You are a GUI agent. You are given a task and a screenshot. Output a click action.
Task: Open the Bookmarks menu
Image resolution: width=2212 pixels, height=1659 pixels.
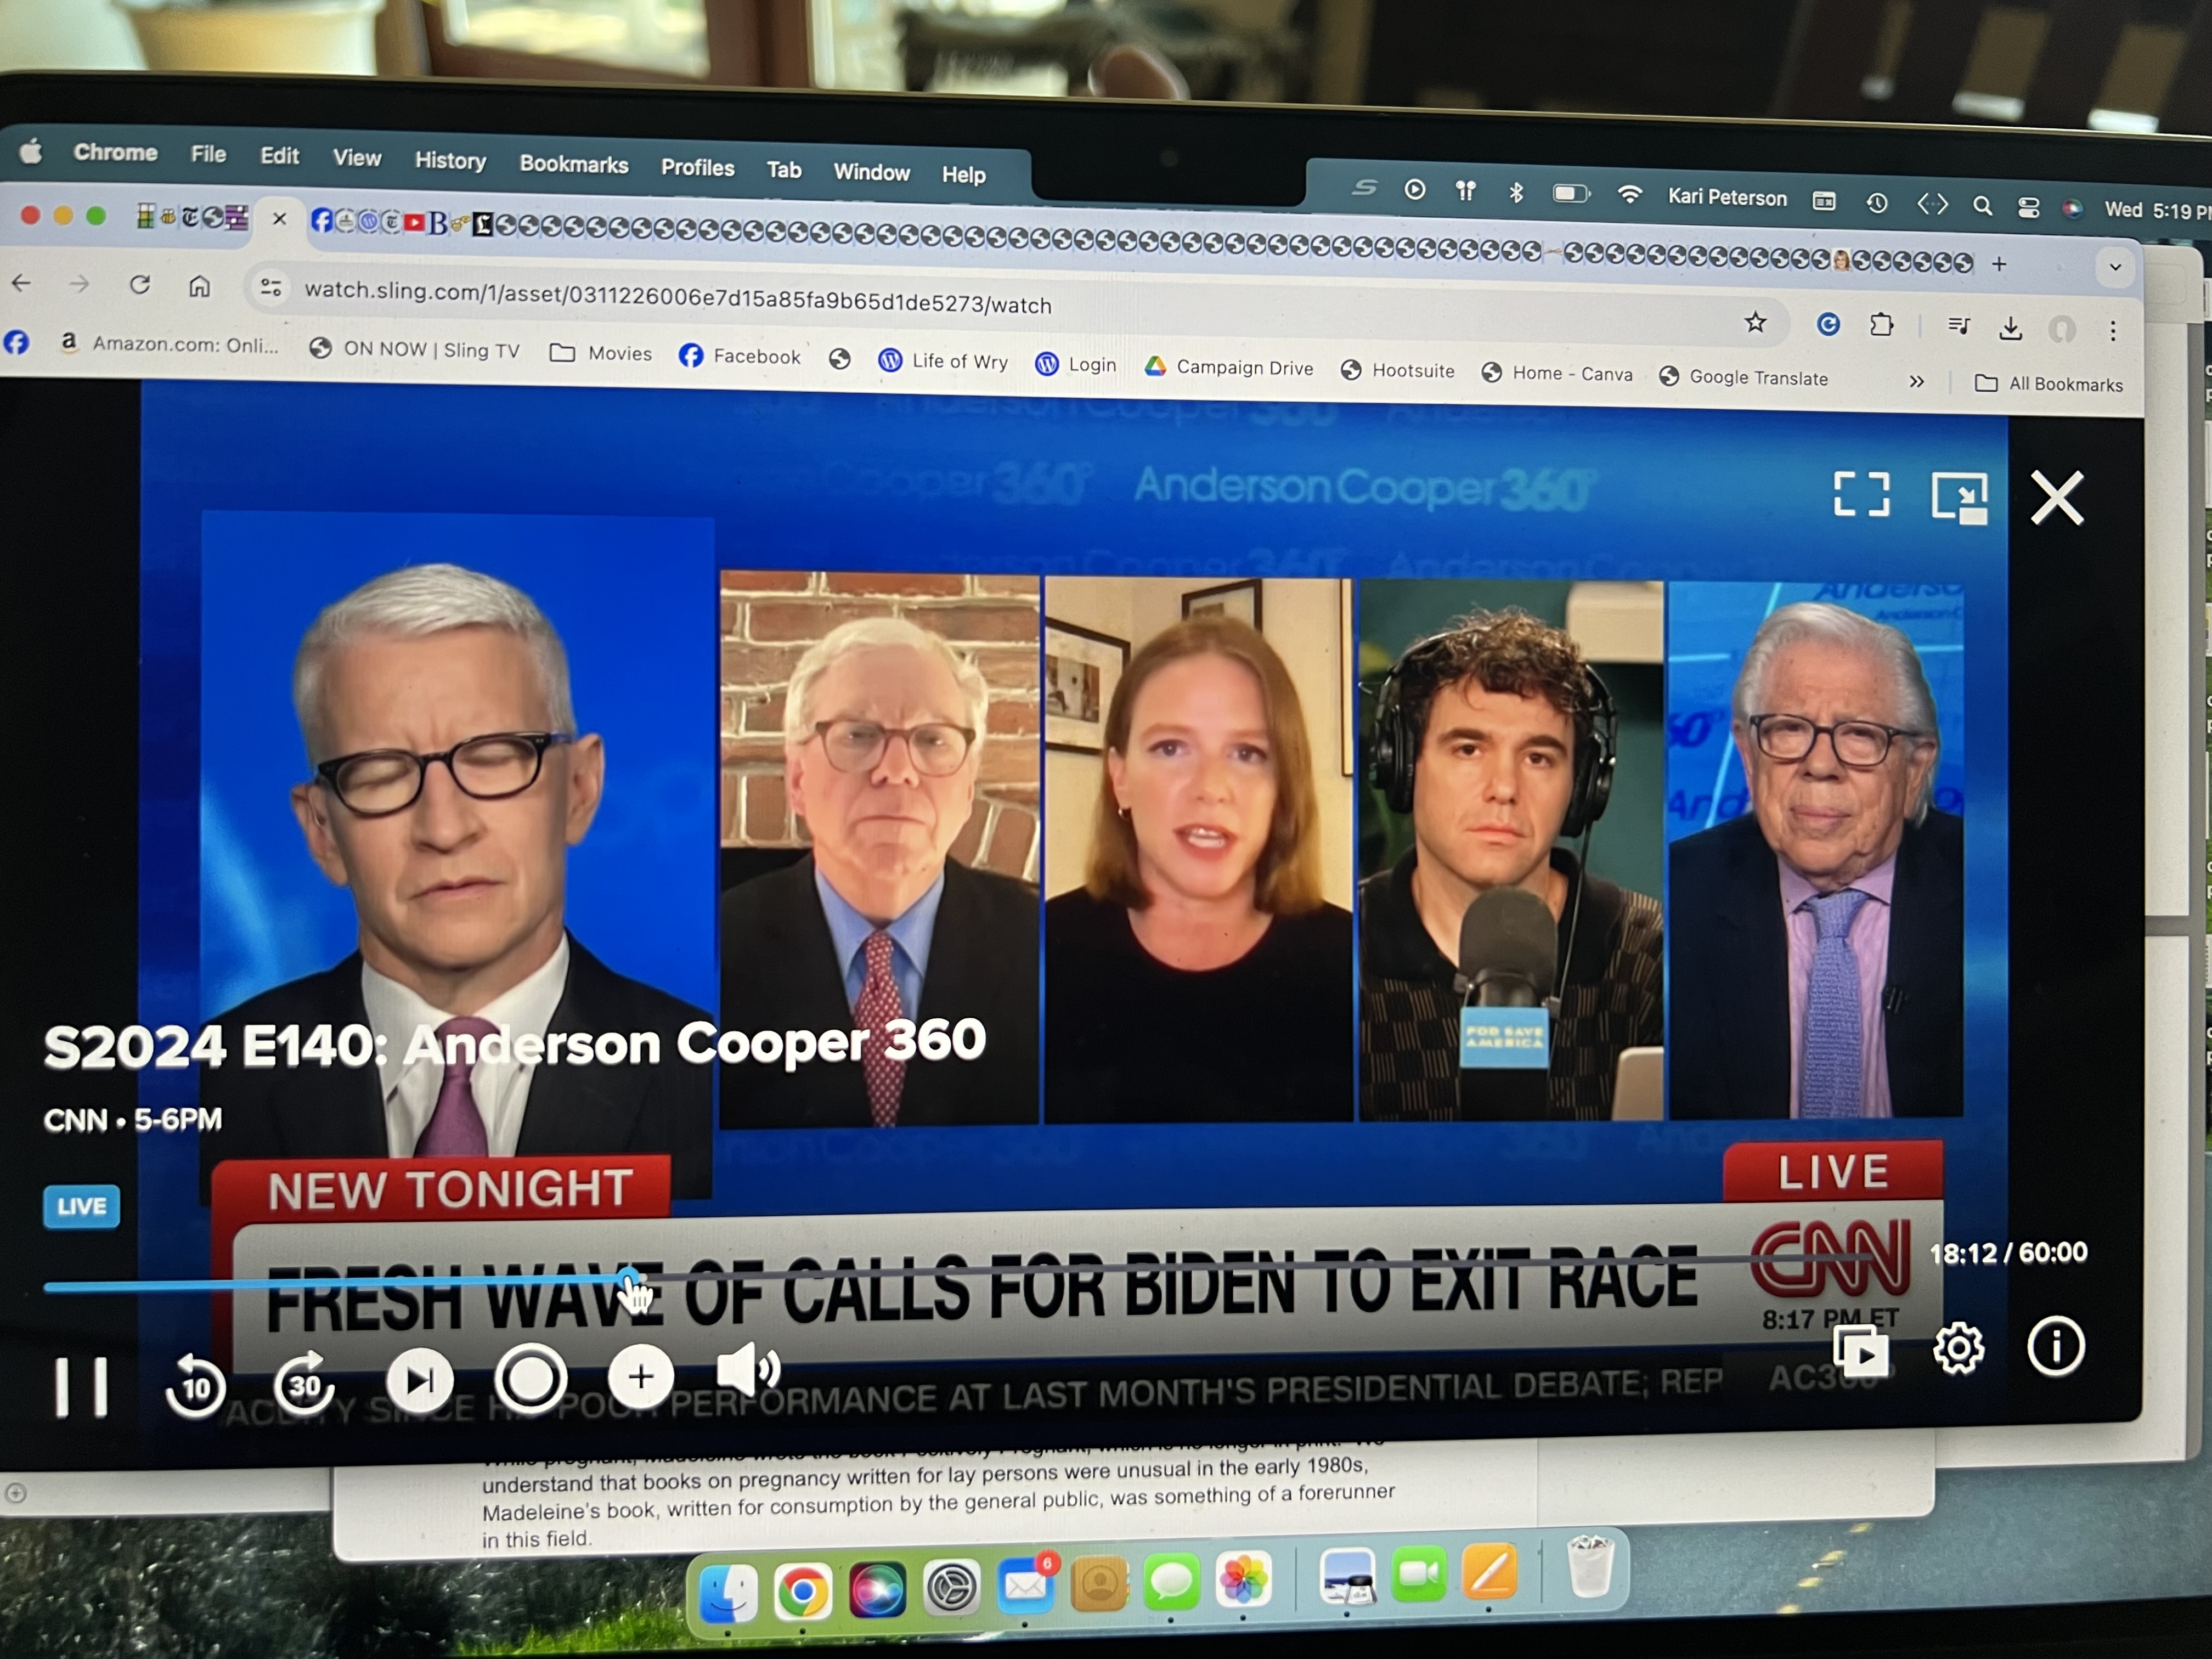pos(573,164)
